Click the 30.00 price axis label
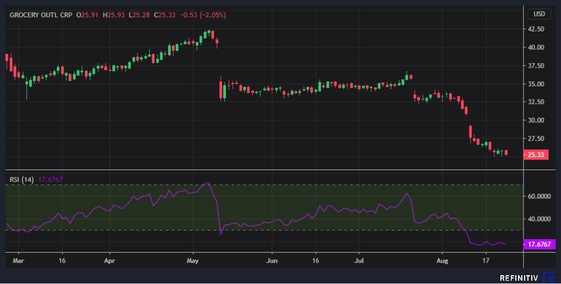The height and width of the screenshot is (284, 561). [x=536, y=120]
